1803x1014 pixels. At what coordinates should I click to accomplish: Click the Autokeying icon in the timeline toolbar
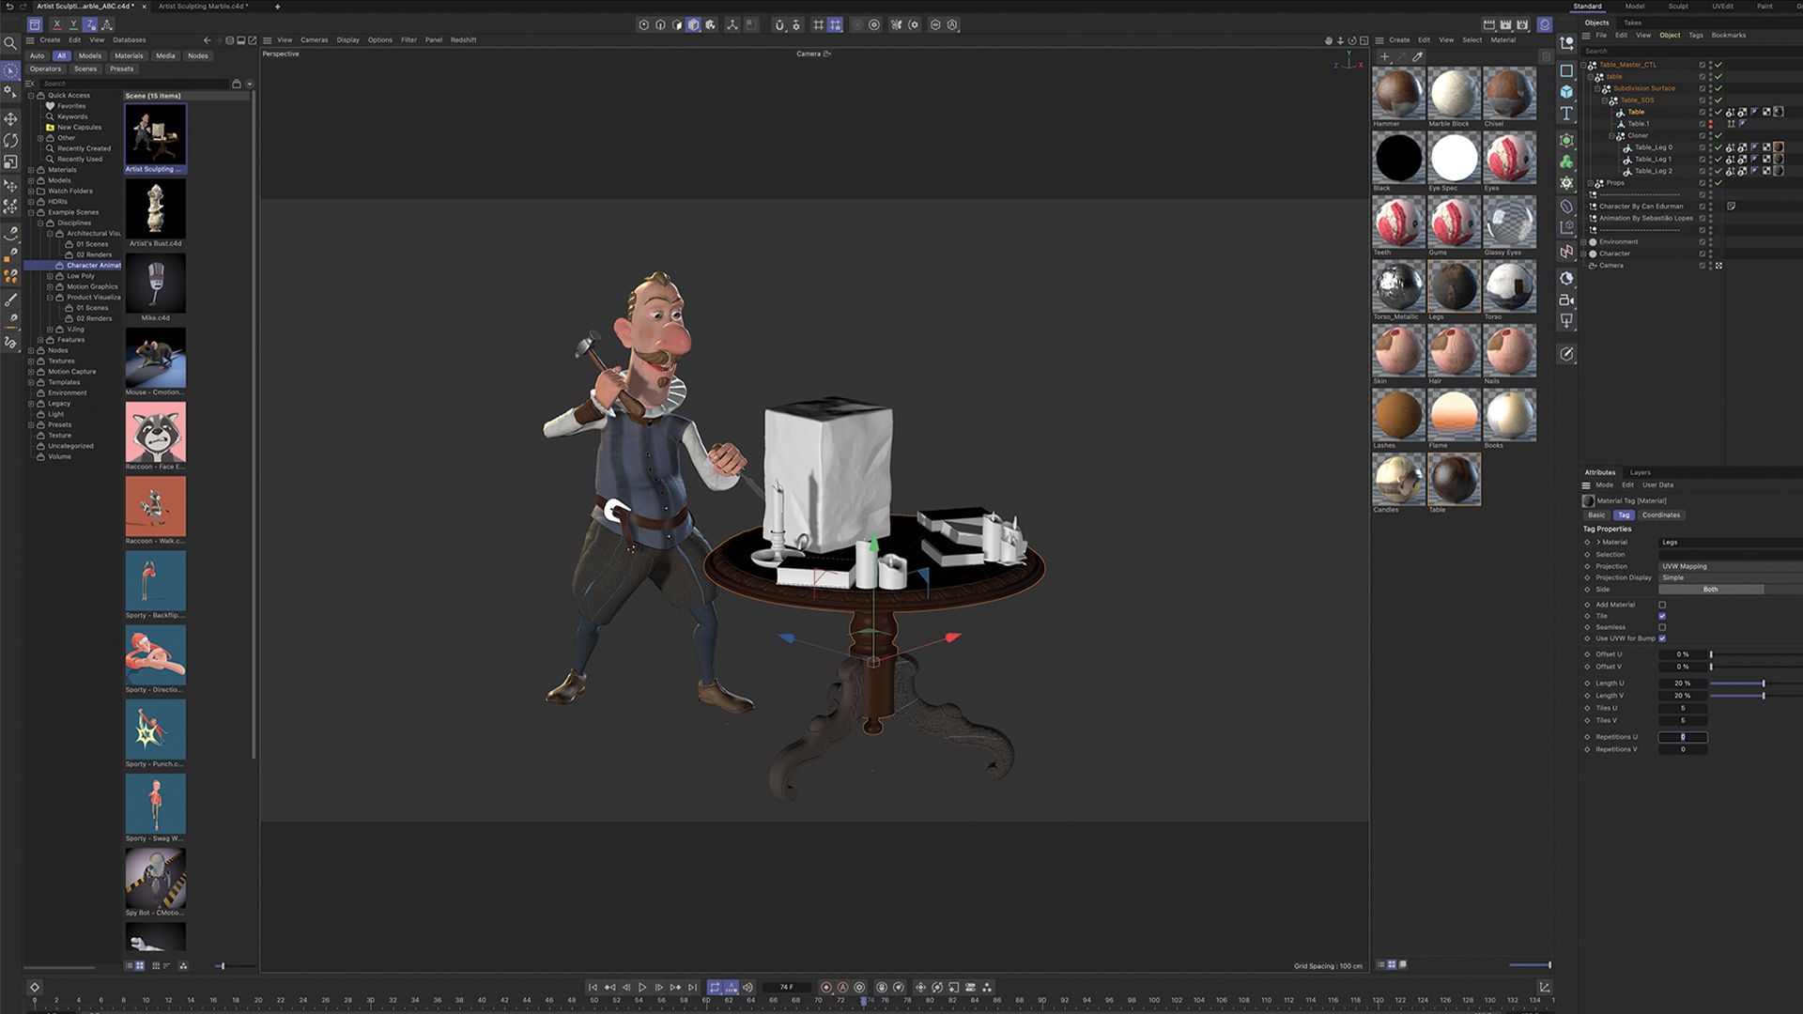click(842, 987)
